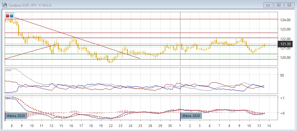Click the DMI scale value 50

click(282, 76)
